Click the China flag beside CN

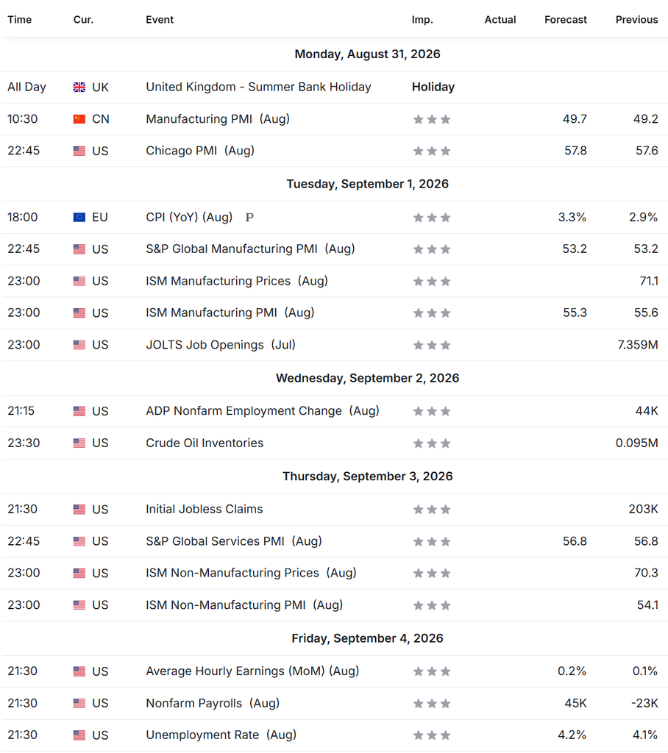[79, 119]
